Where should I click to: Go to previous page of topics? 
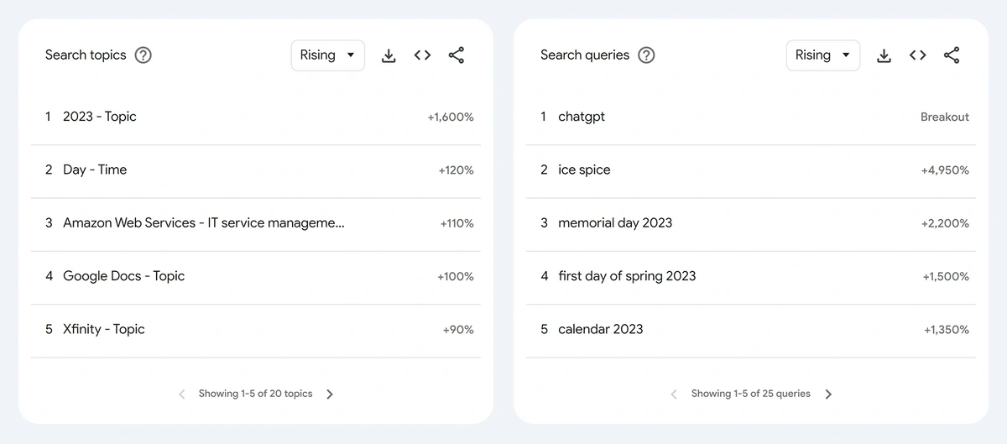pyautogui.click(x=182, y=394)
